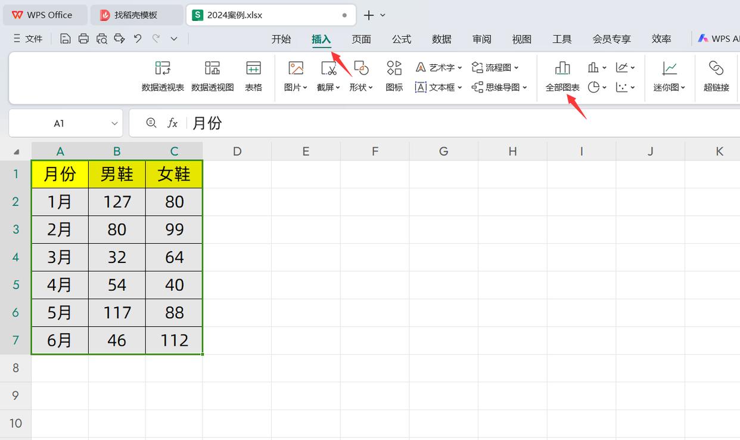
Task: Insert a 图标 icon
Action: (x=394, y=76)
